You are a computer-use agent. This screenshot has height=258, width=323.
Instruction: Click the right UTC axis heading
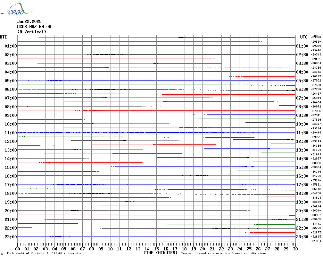[x=304, y=37]
